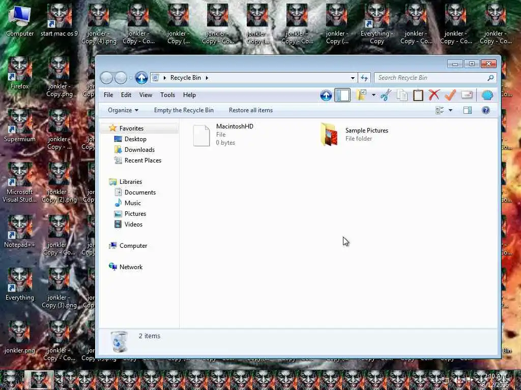
Task: Click Empty the Recycle Bin
Action: [x=184, y=110]
